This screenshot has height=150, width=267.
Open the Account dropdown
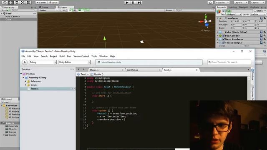tap(222, 2)
